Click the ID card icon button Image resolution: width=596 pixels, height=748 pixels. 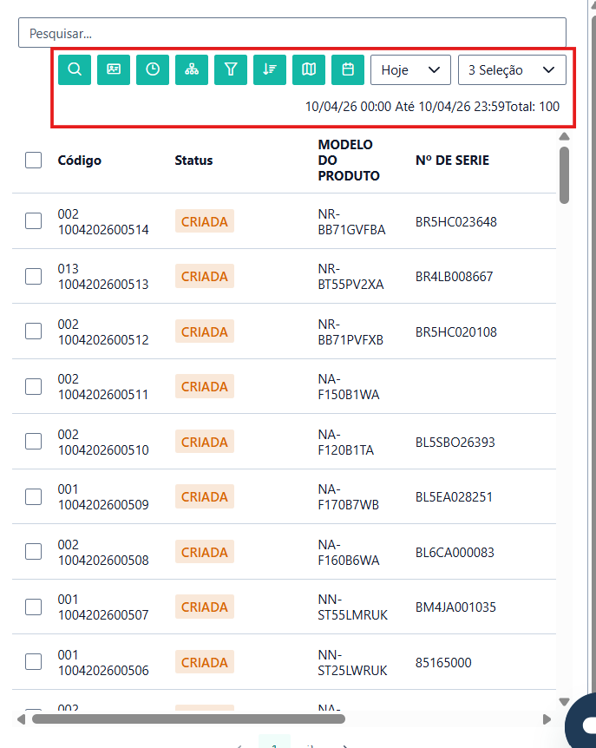click(114, 69)
